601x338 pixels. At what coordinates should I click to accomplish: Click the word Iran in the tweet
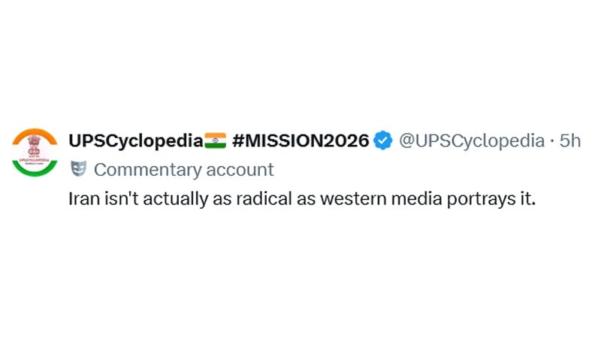click(x=82, y=201)
